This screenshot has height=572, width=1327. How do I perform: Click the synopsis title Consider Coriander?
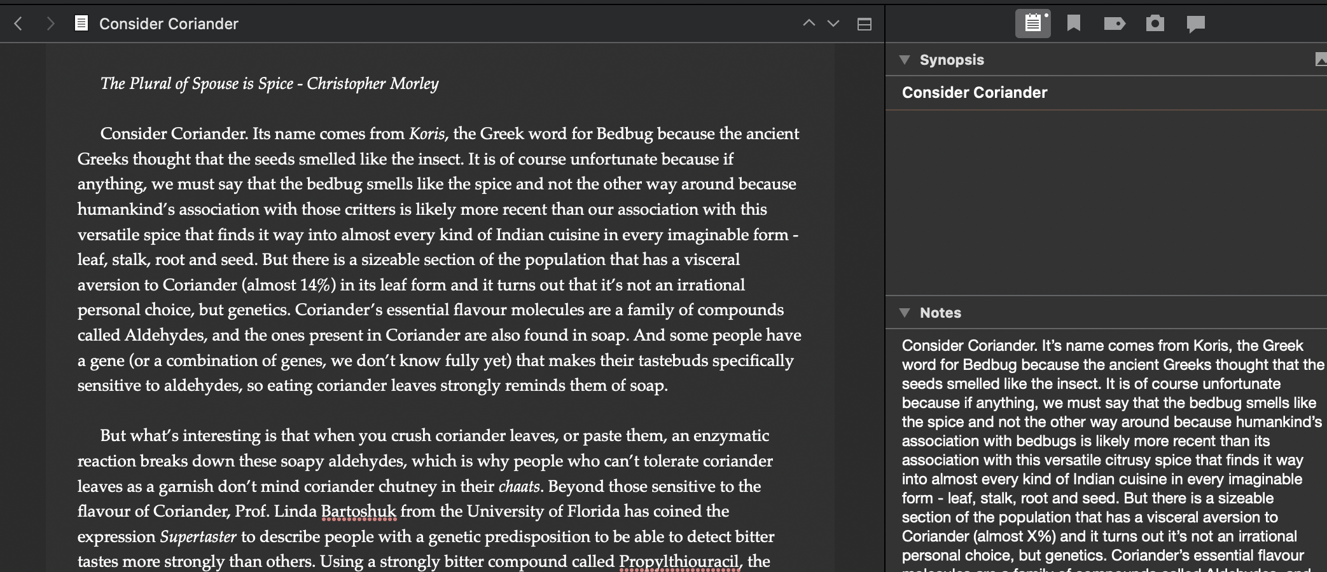pyautogui.click(x=974, y=93)
